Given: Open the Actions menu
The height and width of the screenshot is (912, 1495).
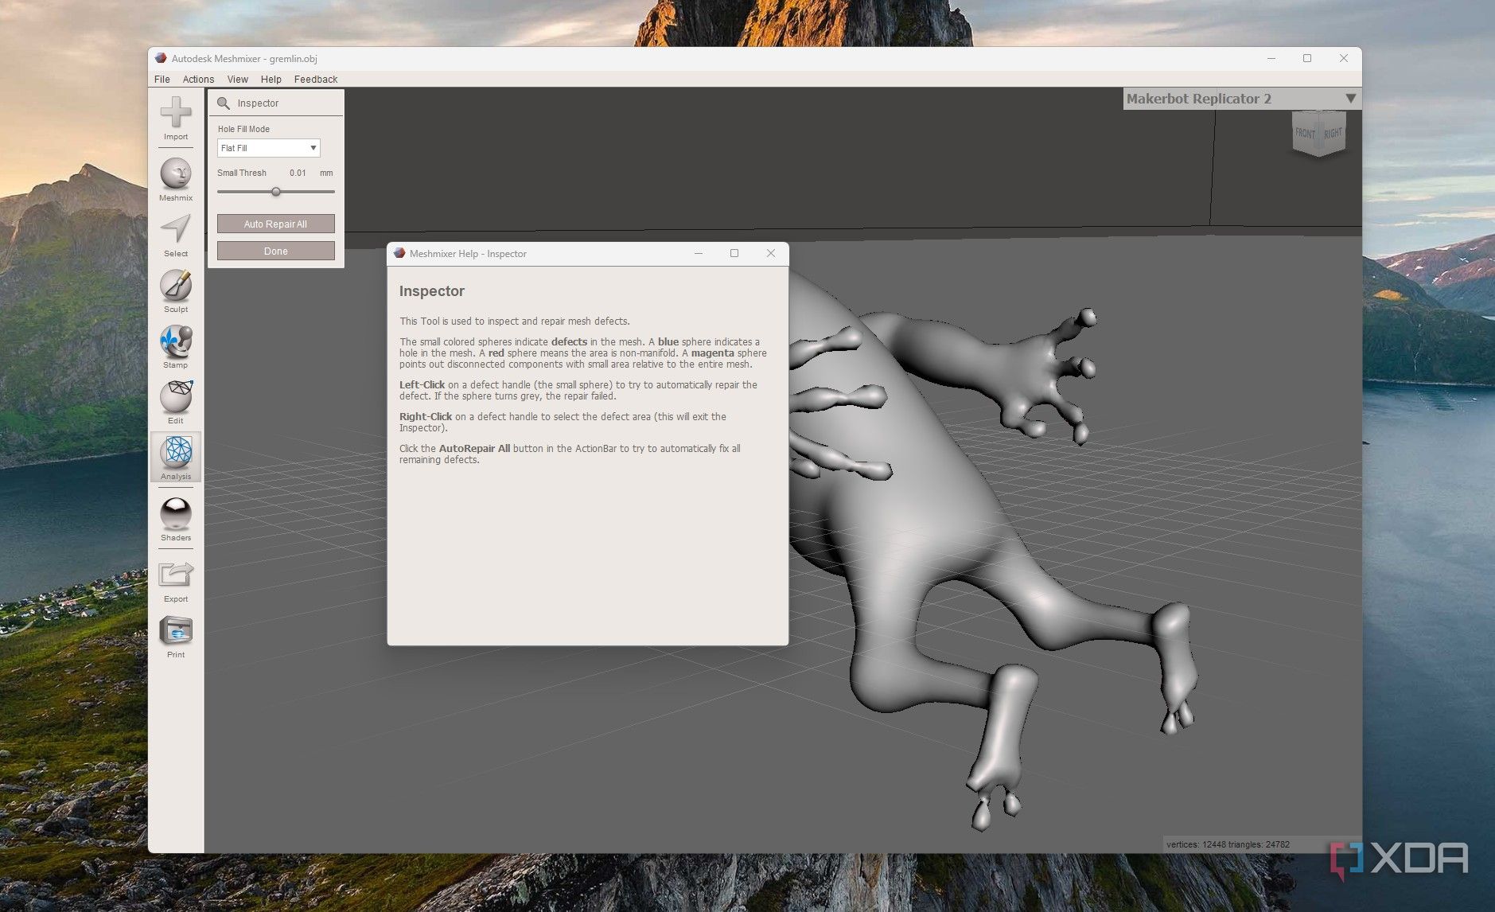Looking at the screenshot, I should pos(198,79).
